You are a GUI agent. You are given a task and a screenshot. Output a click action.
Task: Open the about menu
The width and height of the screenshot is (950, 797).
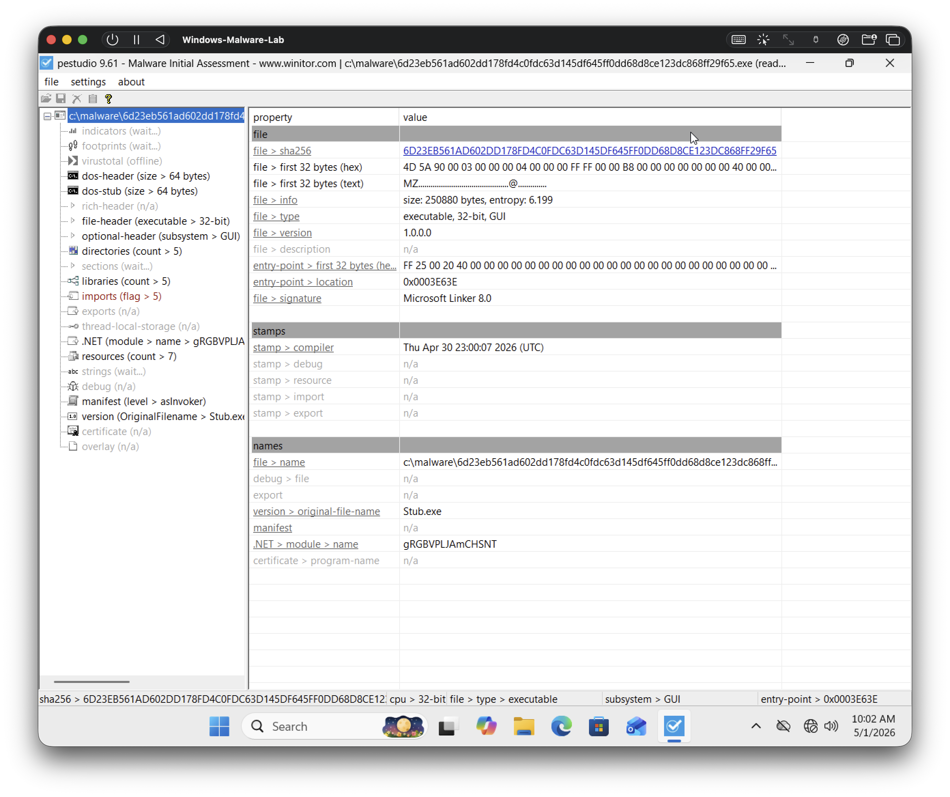coord(131,82)
